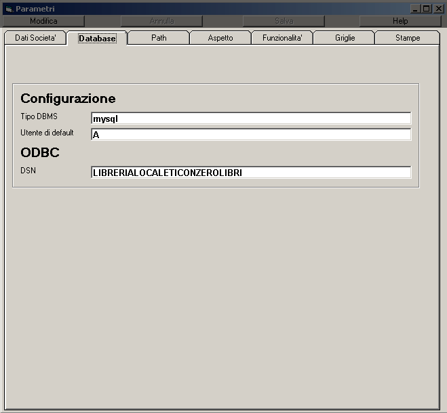Screen dimensions: 447x413
Task: Open Help from the top button bar
Action: 400,21
